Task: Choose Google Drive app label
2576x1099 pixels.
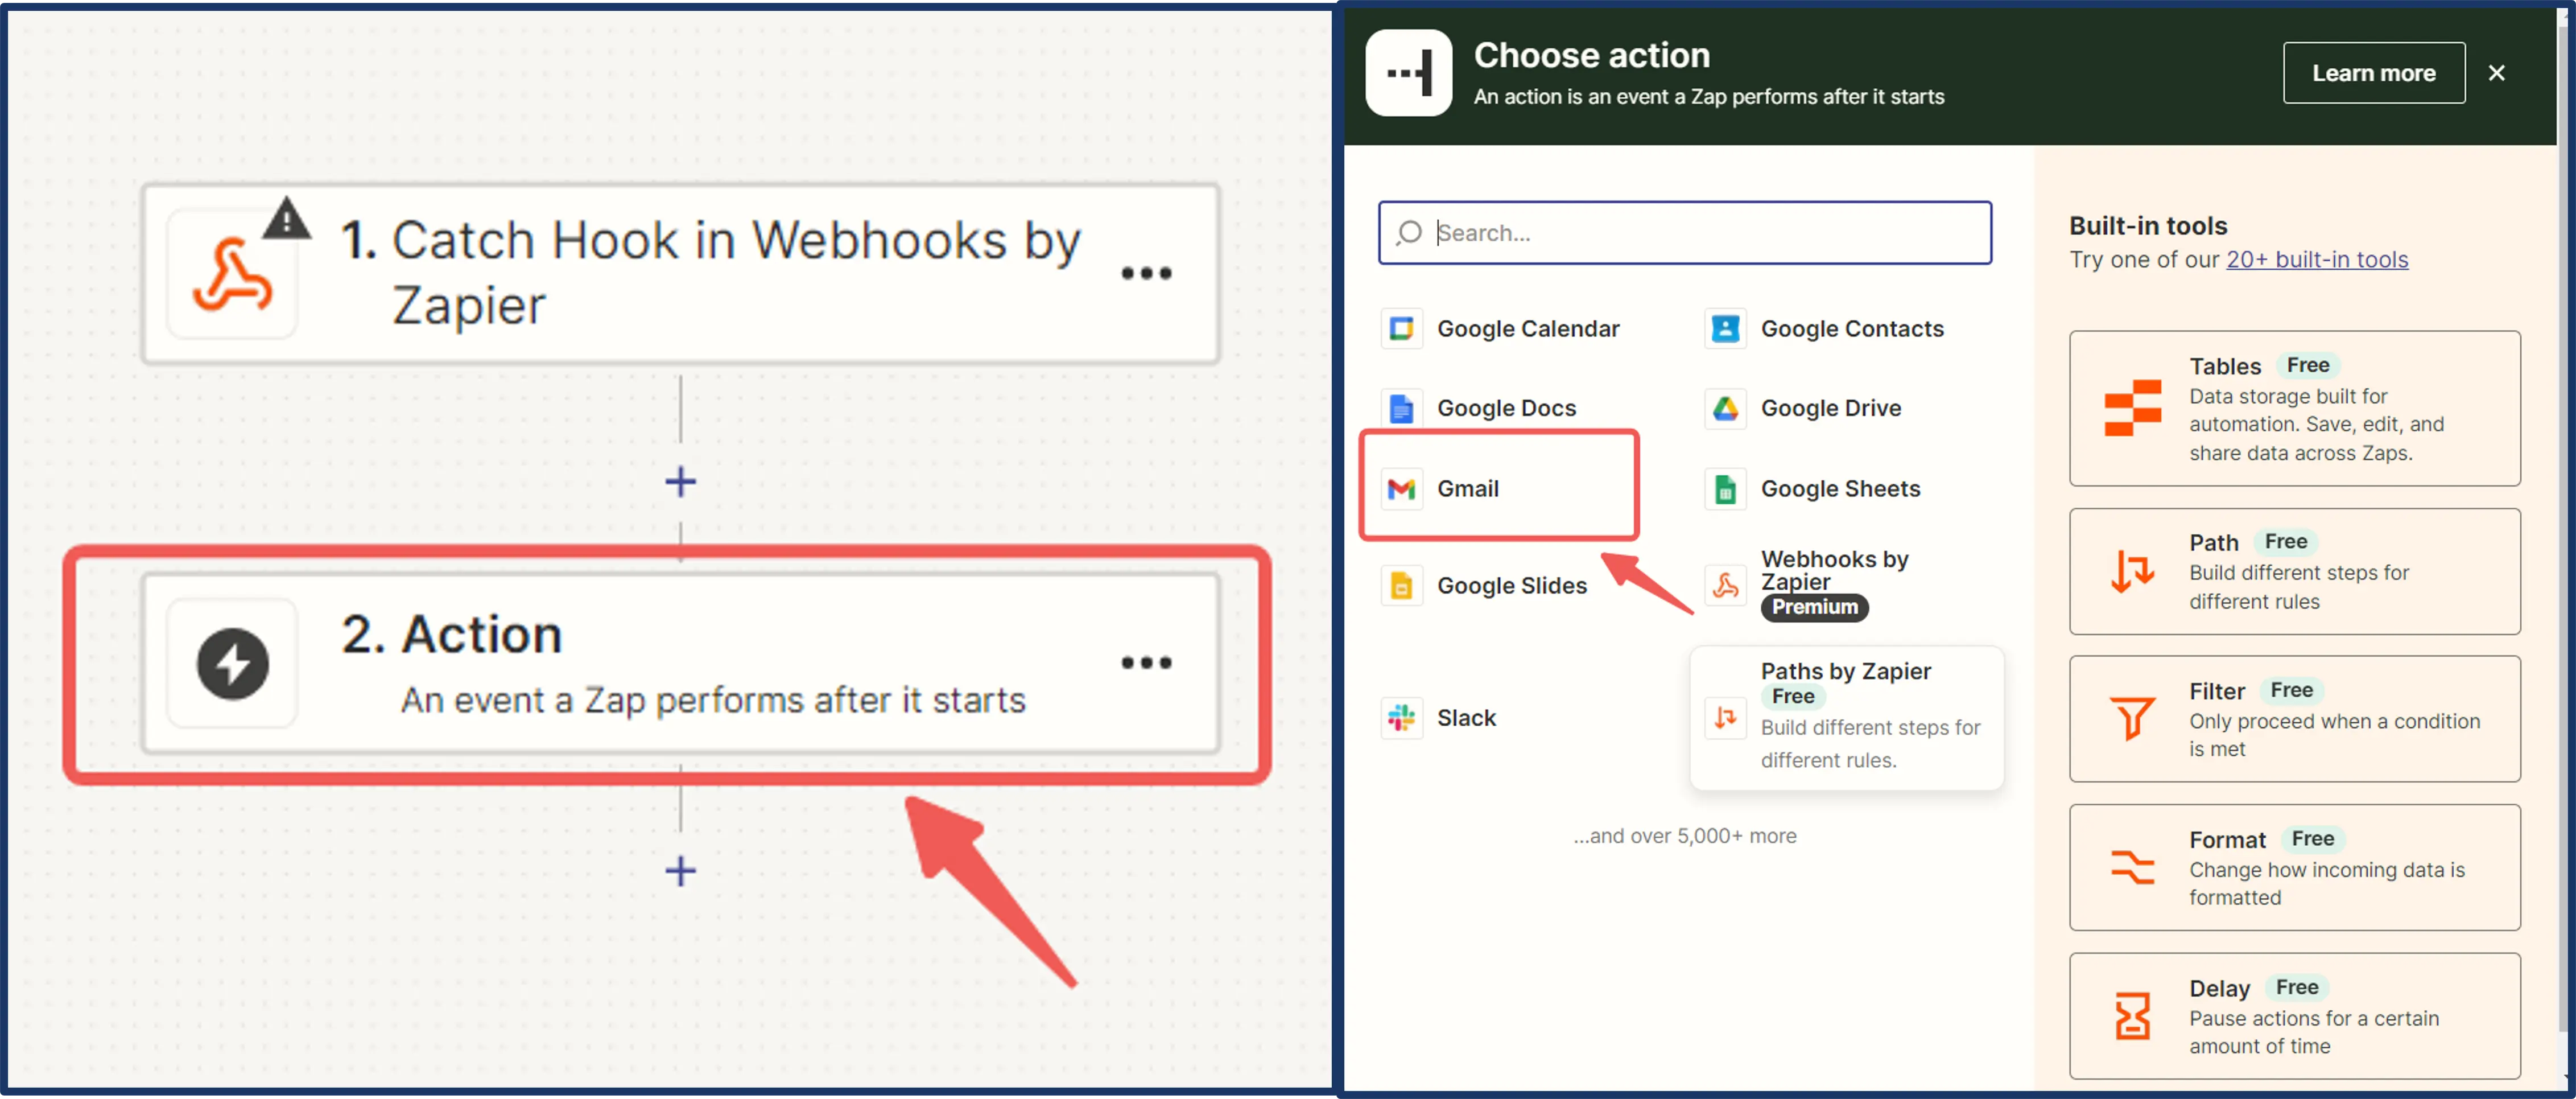Action: [x=1831, y=408]
